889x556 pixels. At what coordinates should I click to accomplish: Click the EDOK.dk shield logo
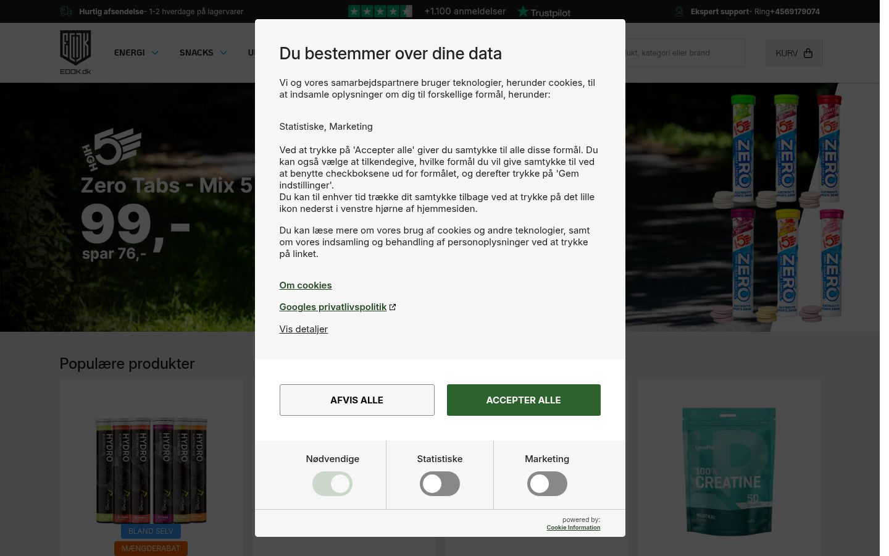pyautogui.click(x=75, y=53)
